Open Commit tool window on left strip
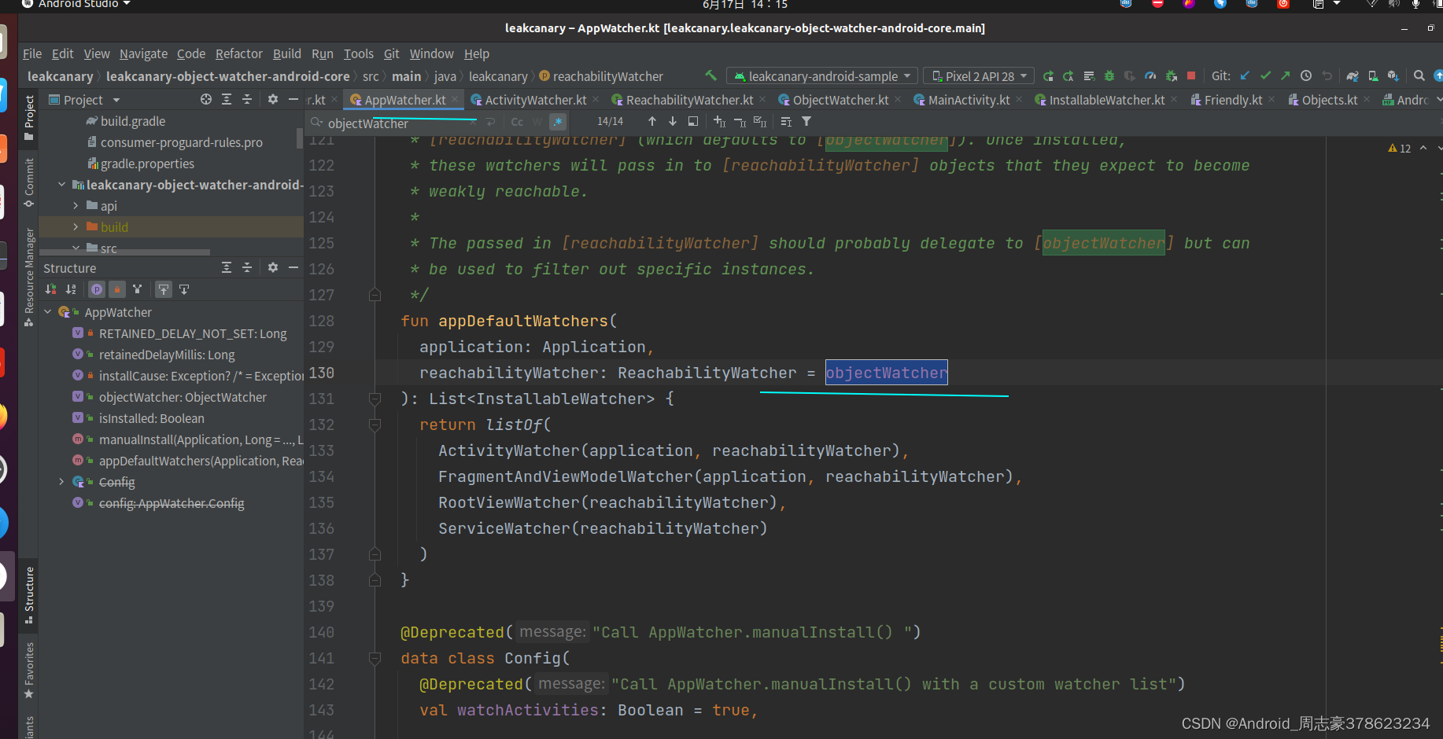Viewport: 1443px width, 739px height. click(x=29, y=182)
